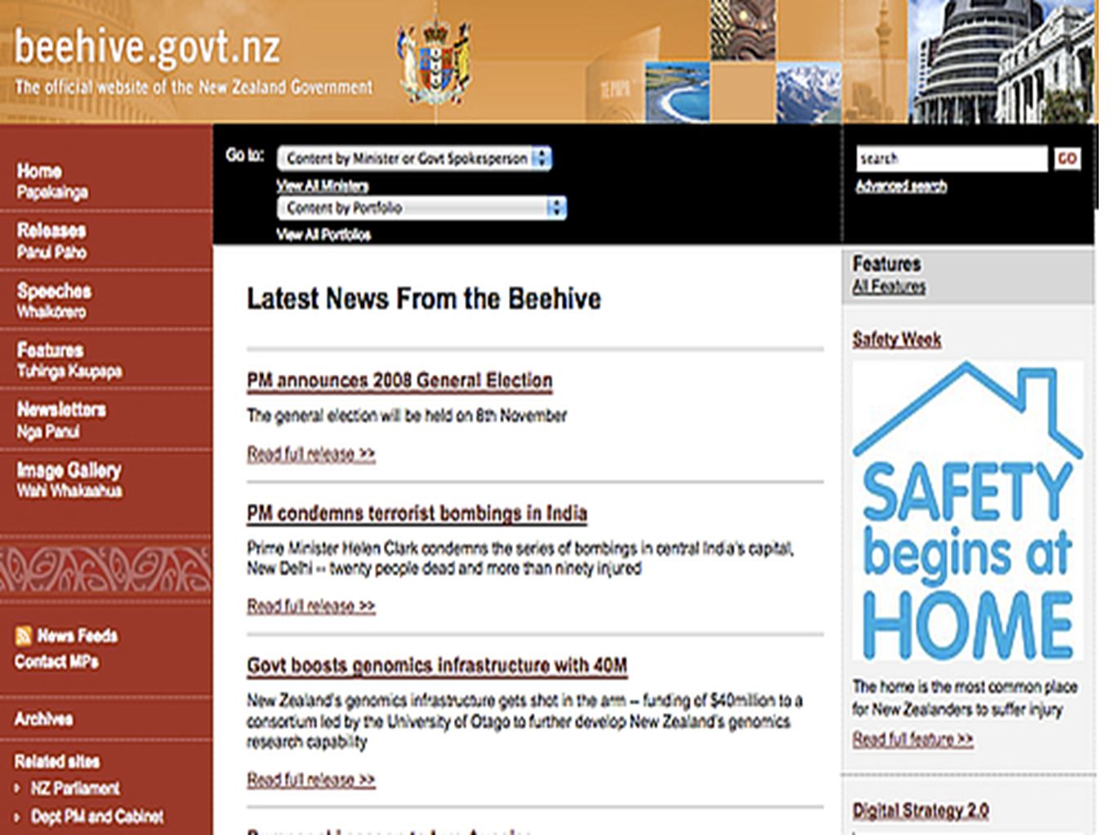Open PM announces 2008 General Election headline
Viewport: 1115px width, 835px height.
tap(399, 381)
